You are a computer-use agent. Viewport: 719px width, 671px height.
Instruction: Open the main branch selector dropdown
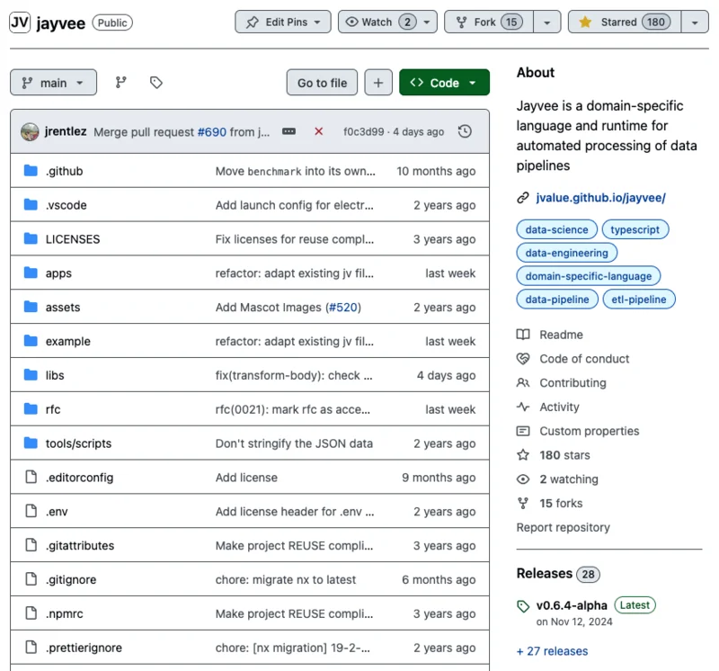click(x=53, y=82)
